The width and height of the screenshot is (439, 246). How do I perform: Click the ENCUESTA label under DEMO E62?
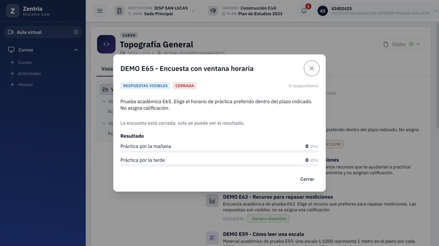coord(233,219)
